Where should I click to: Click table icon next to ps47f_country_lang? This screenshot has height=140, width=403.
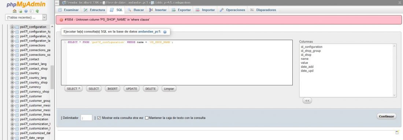click(x=17, y=78)
